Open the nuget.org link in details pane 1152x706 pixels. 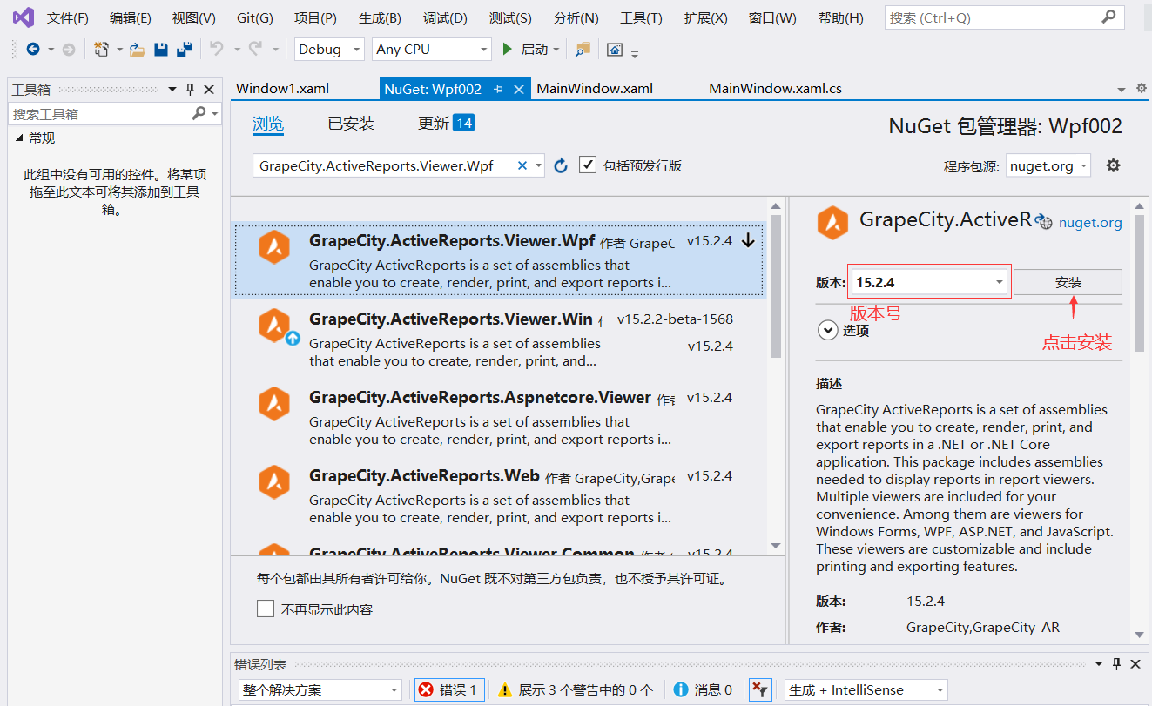[x=1090, y=223]
